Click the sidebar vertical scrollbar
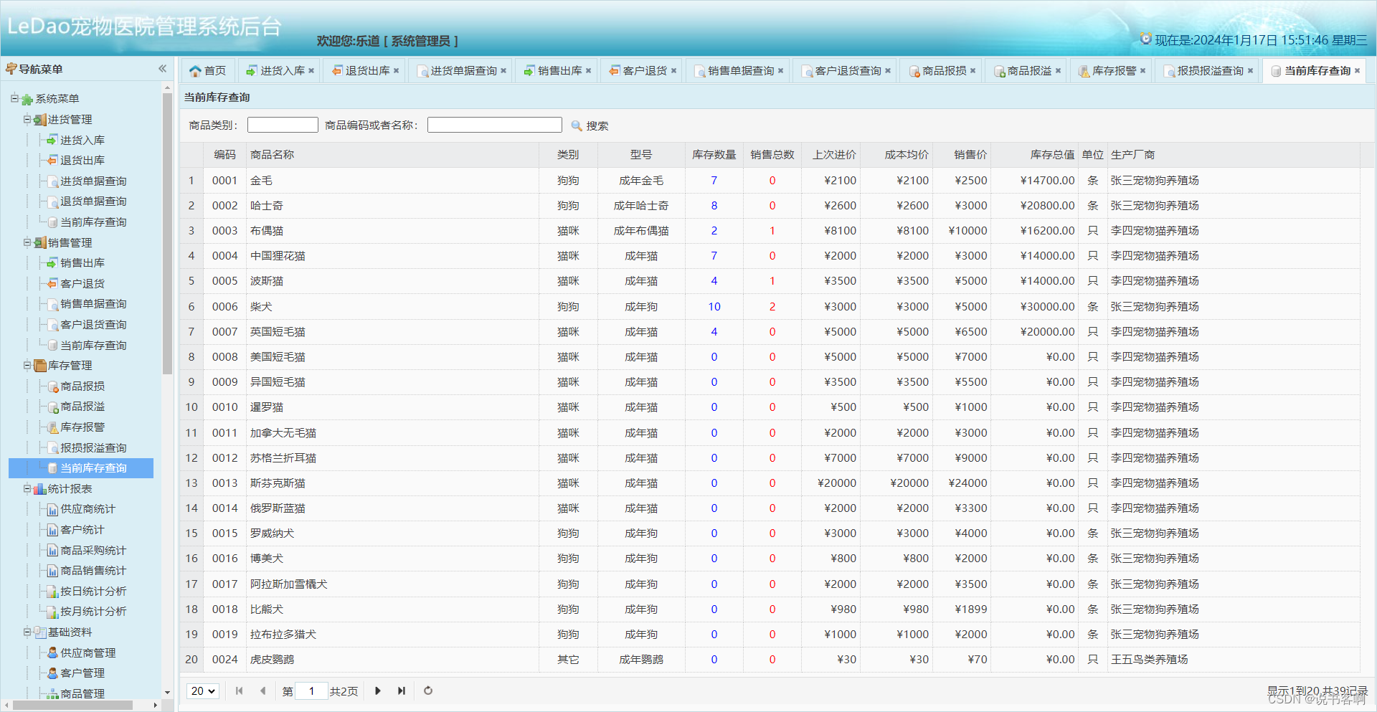The height and width of the screenshot is (712, 1377). pos(167,234)
